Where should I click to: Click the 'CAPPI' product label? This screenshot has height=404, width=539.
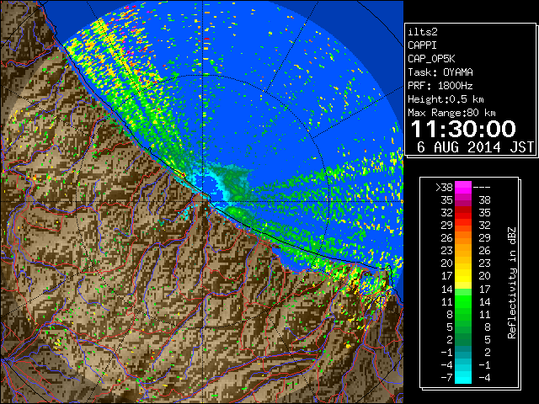coord(422,45)
